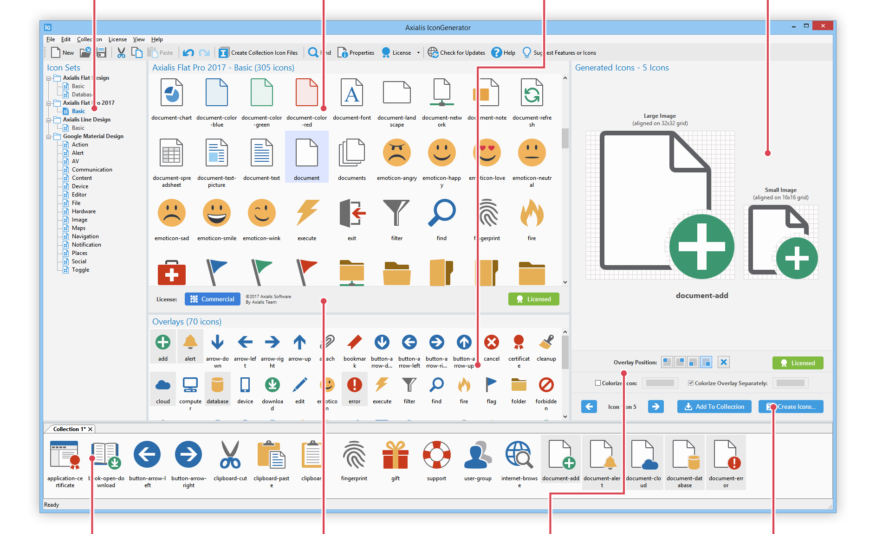Select the bottom-right overlay position option
The height and width of the screenshot is (534, 876).
tap(706, 362)
